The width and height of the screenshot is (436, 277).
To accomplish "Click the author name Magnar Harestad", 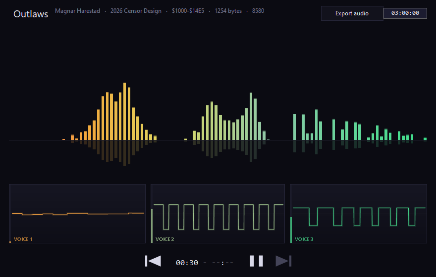I will (78, 11).
